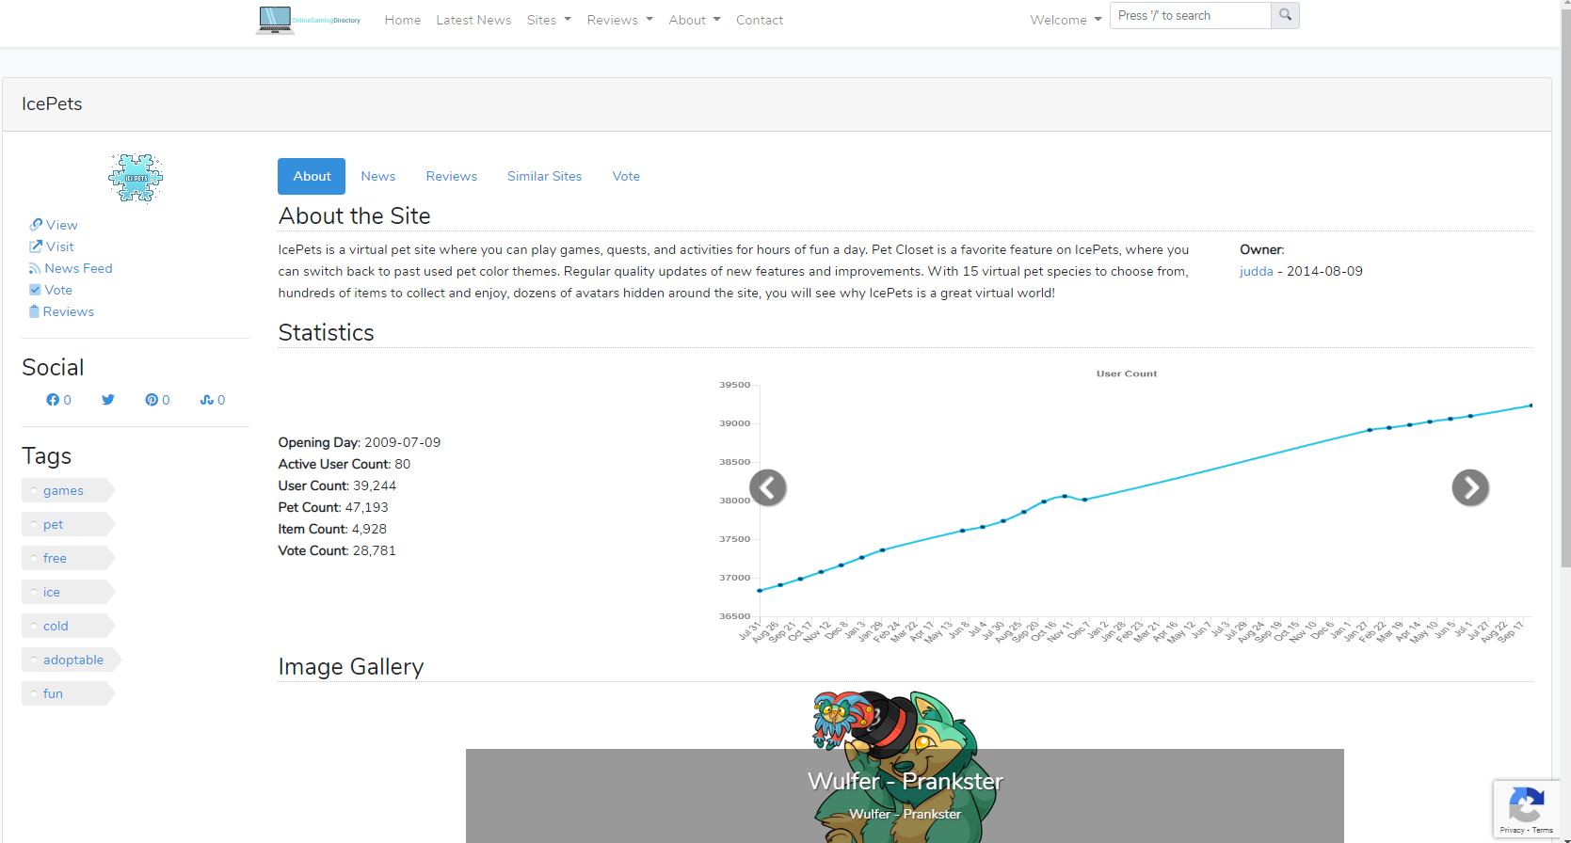Image resolution: width=1571 pixels, height=843 pixels.
Task: Click the reCAPTCHA badge
Action: [1526, 809]
